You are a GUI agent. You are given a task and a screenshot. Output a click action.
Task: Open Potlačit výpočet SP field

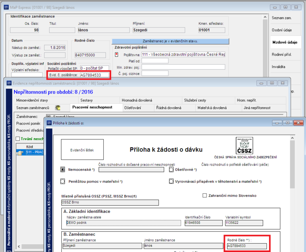click(94, 68)
